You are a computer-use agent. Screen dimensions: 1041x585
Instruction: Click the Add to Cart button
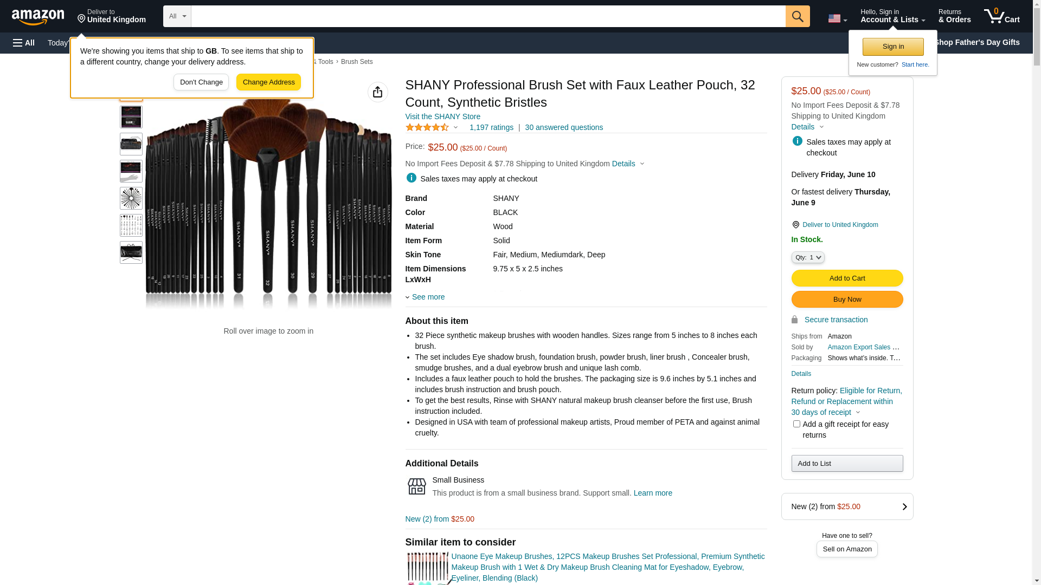tap(847, 278)
